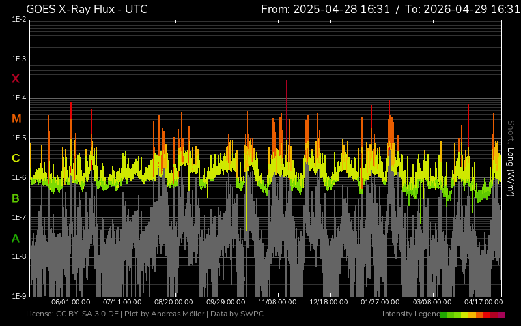Pick the yellow swatch in Intensity Legend
This screenshot has width=521, height=326.
[x=464, y=314]
